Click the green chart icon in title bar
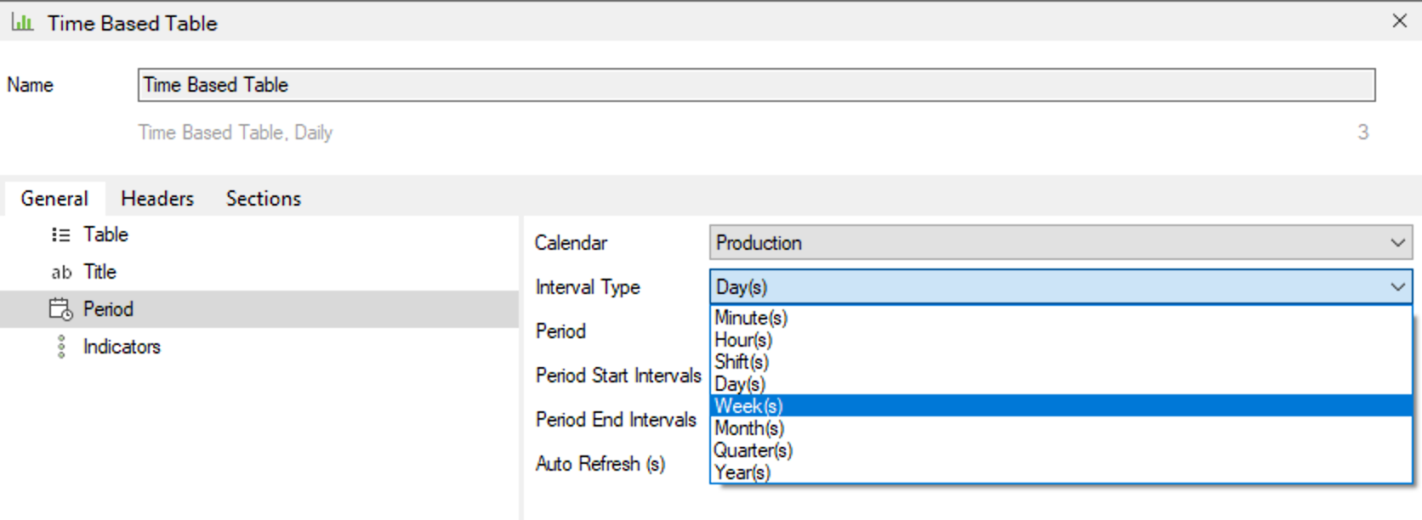Screen dimensions: 1422x520 pyautogui.click(x=22, y=22)
